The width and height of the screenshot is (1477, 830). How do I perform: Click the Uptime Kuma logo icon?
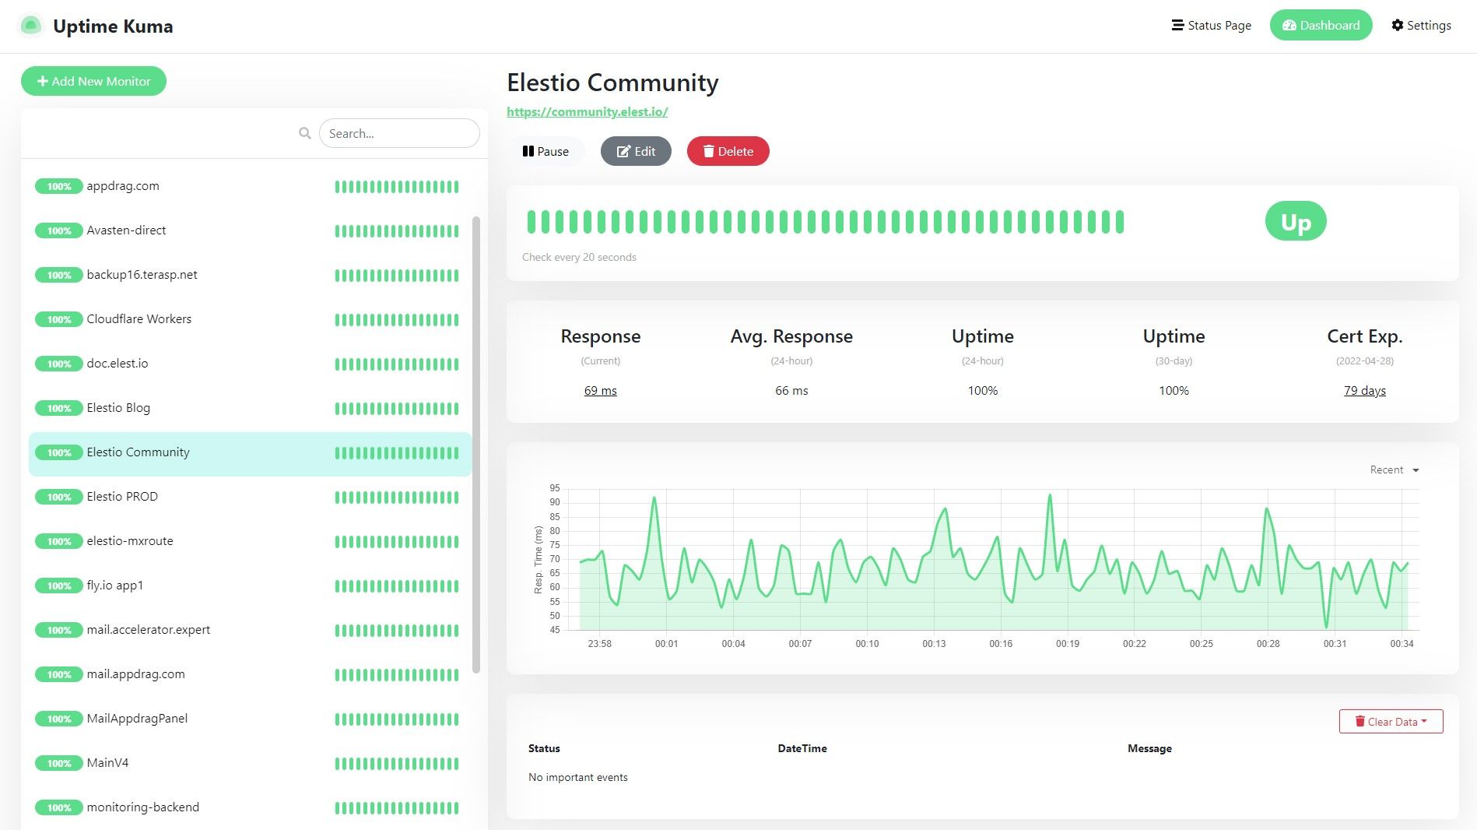[x=30, y=26]
